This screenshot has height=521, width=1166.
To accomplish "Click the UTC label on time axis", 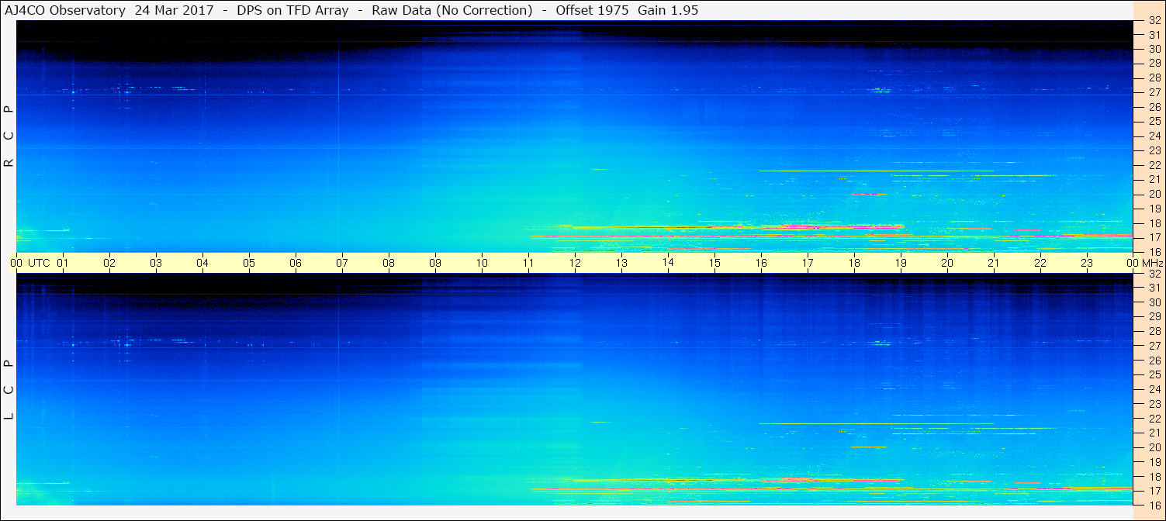I will pyautogui.click(x=40, y=263).
